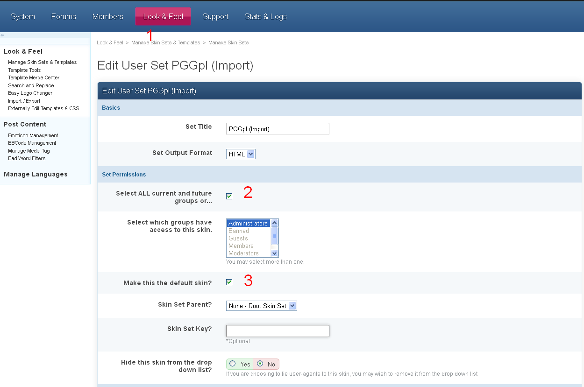
Task: Open Template Tools in sidebar
Action: [x=24, y=70]
